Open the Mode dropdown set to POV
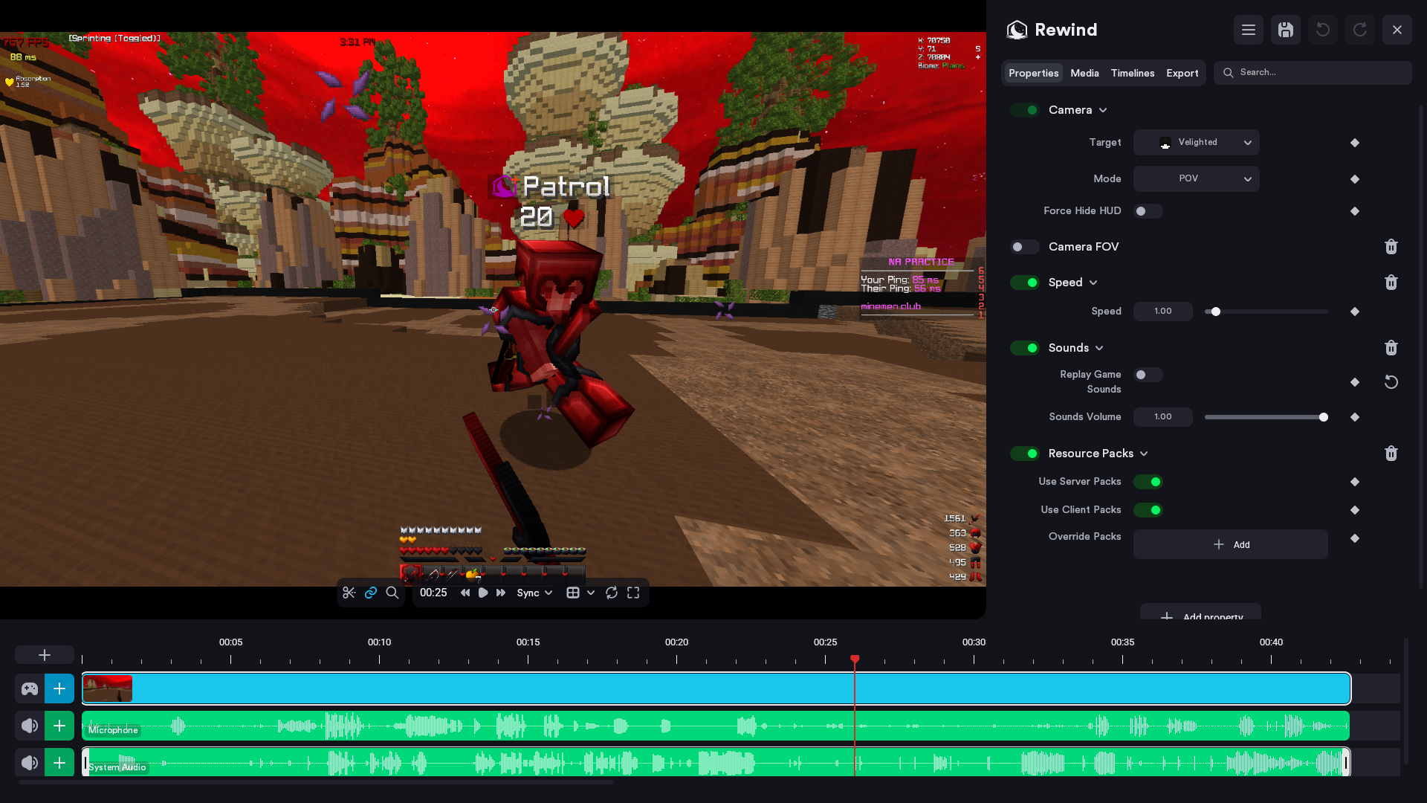The width and height of the screenshot is (1427, 803). click(x=1195, y=179)
